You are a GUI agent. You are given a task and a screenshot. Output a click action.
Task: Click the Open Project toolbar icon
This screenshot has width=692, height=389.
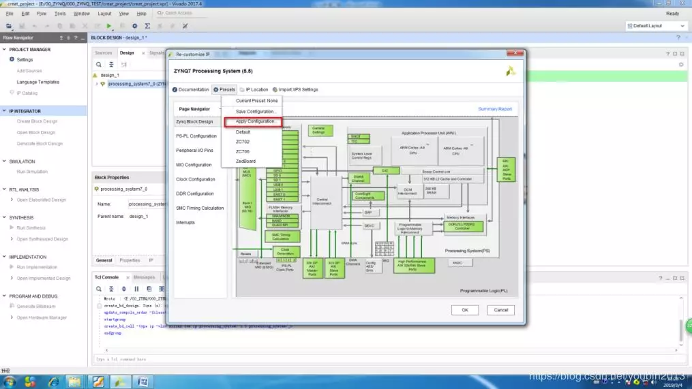pyautogui.click(x=8, y=26)
